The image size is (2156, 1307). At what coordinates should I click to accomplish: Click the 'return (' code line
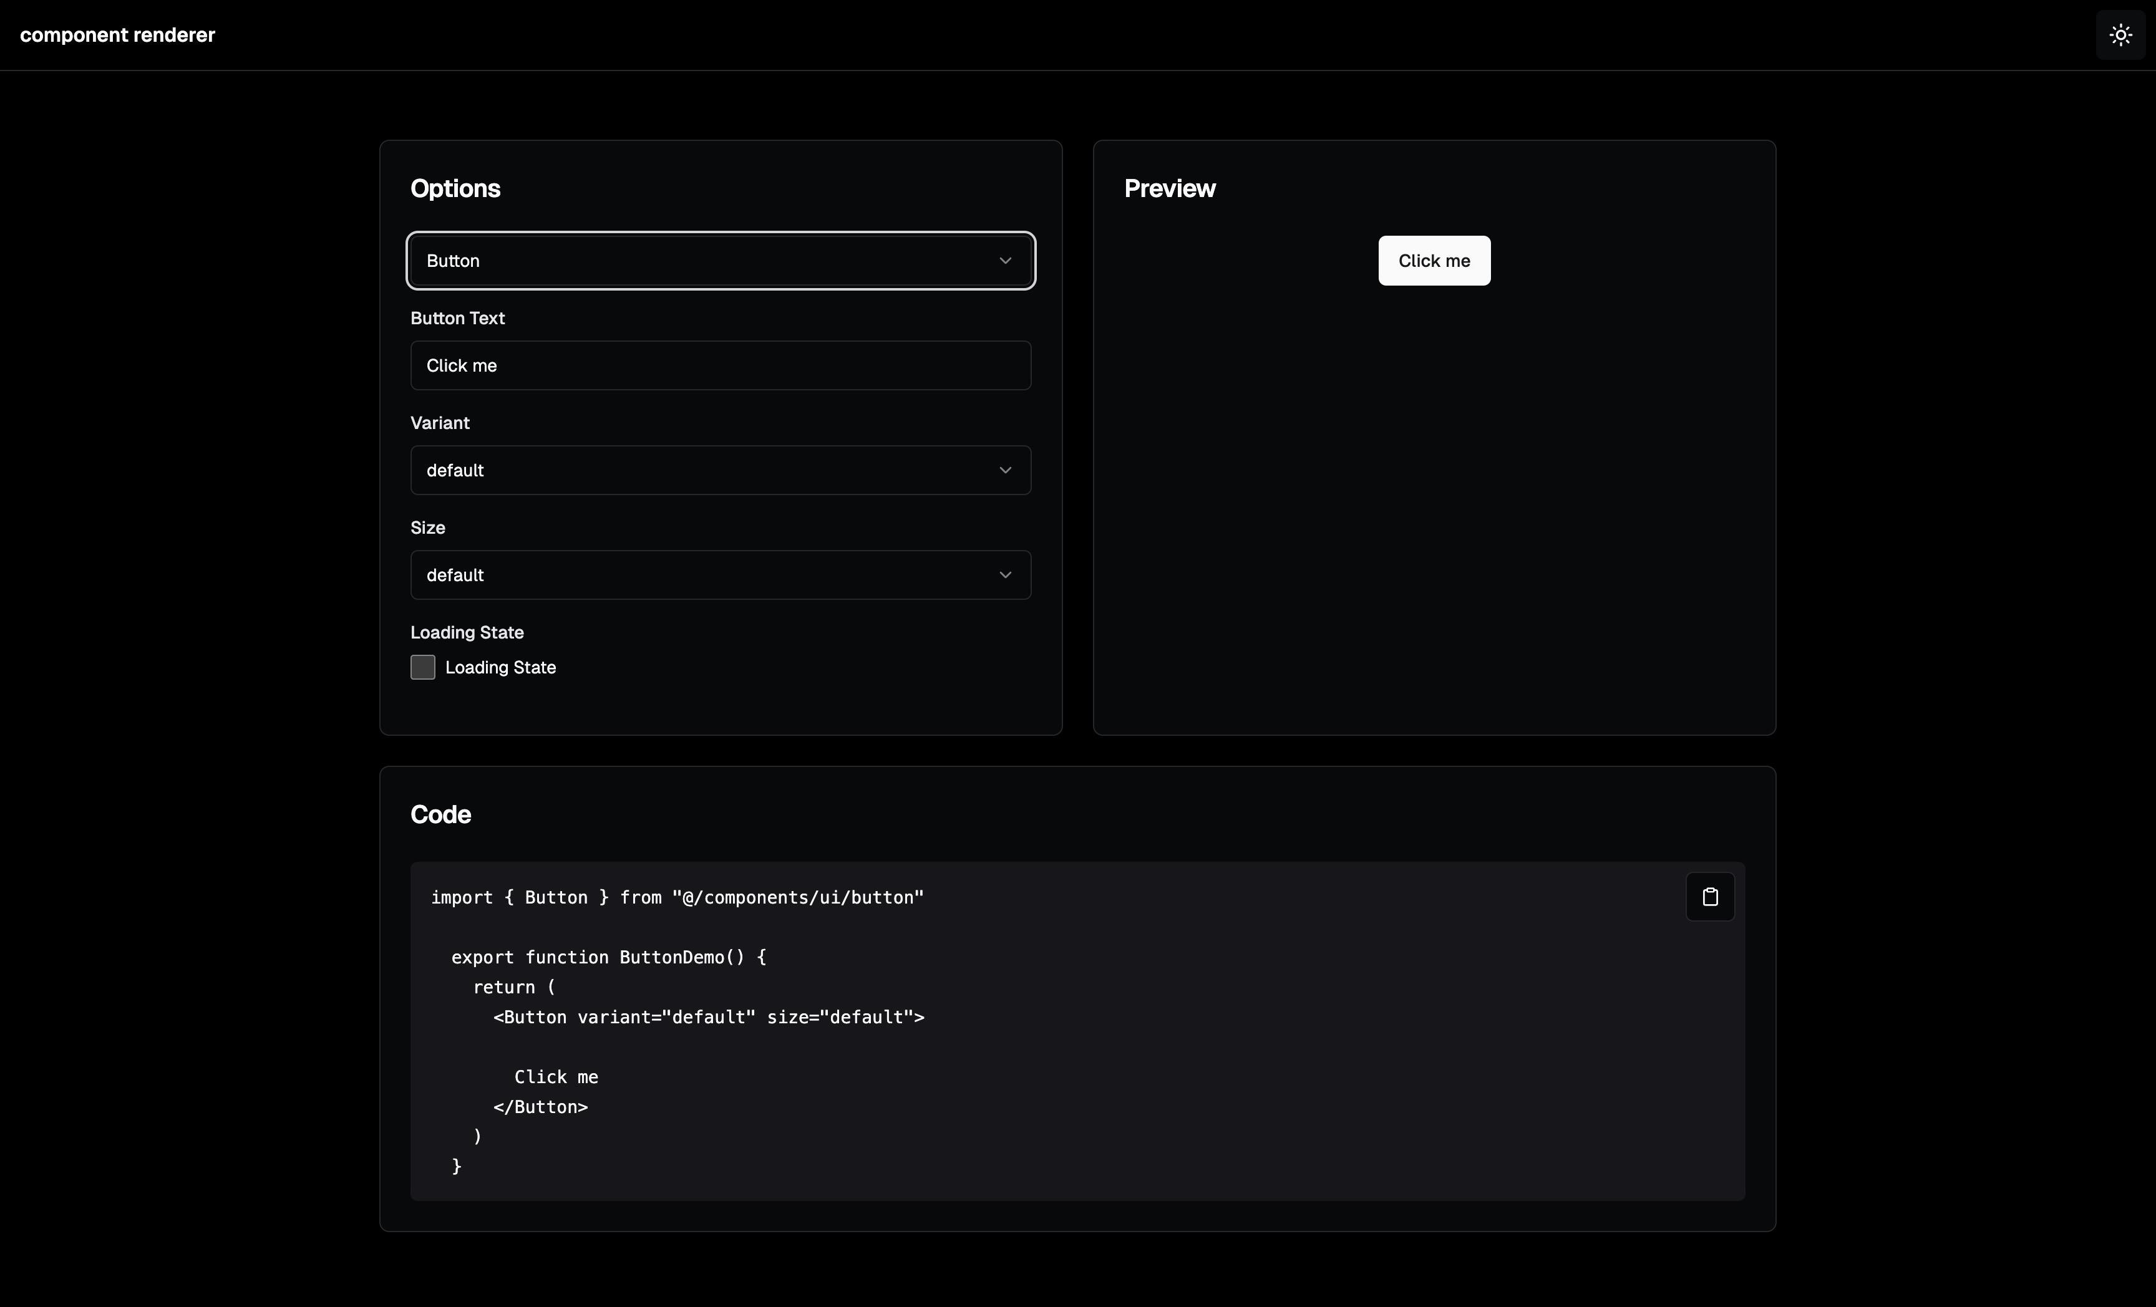pos(515,987)
